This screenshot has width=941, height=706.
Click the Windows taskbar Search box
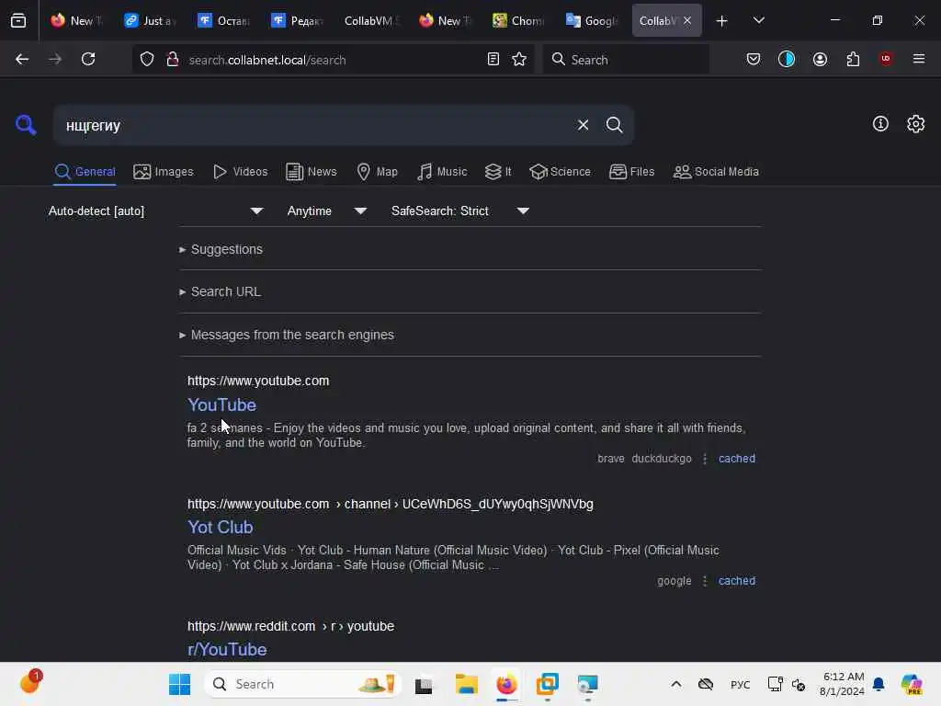(x=303, y=684)
